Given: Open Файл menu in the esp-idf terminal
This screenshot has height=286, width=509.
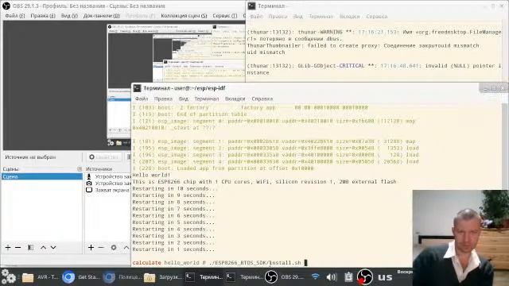Looking at the screenshot, I should pos(142,99).
